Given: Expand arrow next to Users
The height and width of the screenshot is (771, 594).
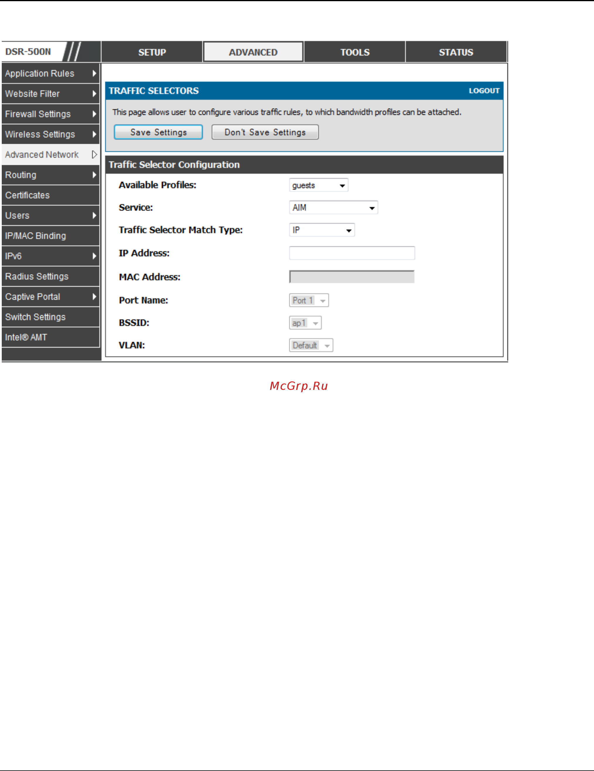Looking at the screenshot, I should [94, 216].
